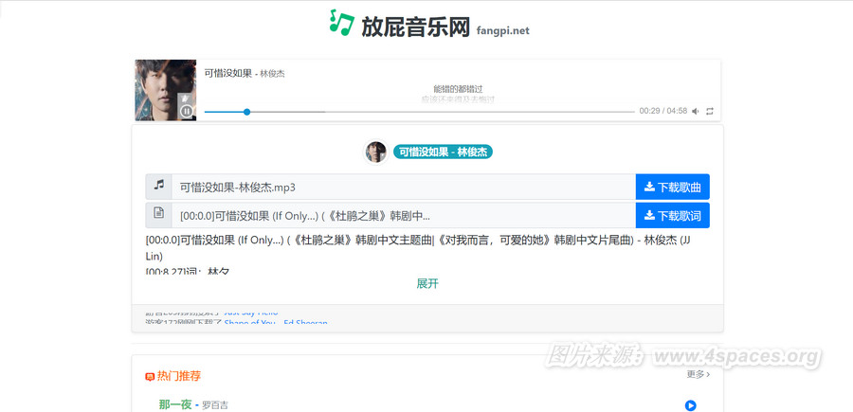
Task: Click the 可惜没如果 - 林俊杰 teal badge
Action: click(x=444, y=152)
